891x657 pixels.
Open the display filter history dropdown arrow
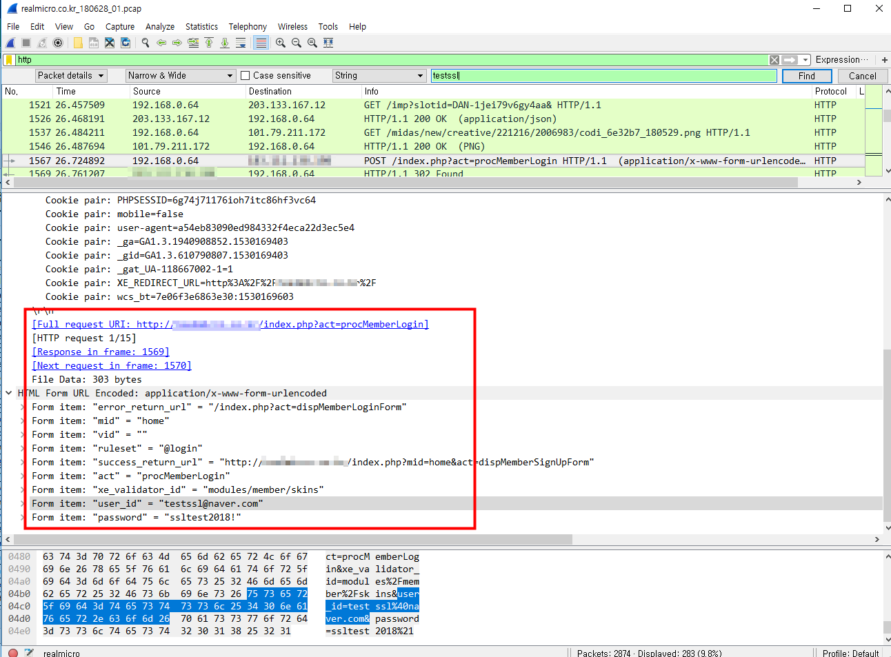click(805, 60)
